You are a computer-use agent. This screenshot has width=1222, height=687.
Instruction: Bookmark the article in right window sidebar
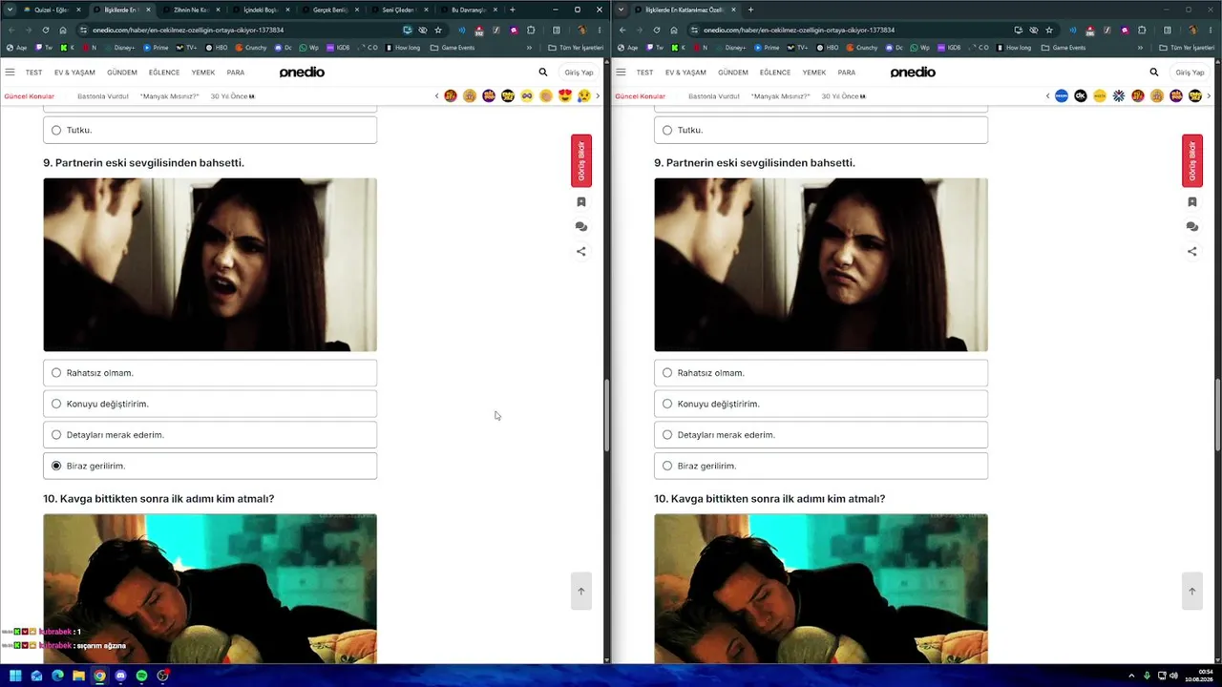point(1192,202)
